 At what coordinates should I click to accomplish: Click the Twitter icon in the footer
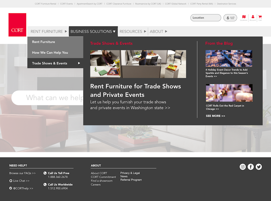tap(259, 167)
